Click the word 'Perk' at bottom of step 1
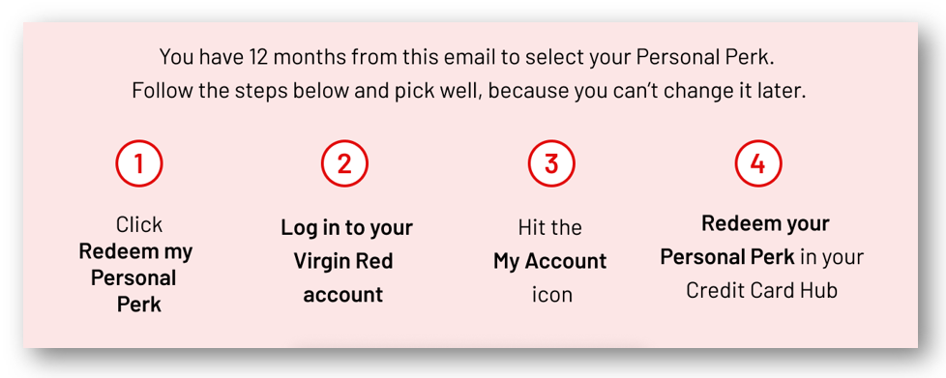Viewport: 946px width, 378px height. tap(138, 305)
